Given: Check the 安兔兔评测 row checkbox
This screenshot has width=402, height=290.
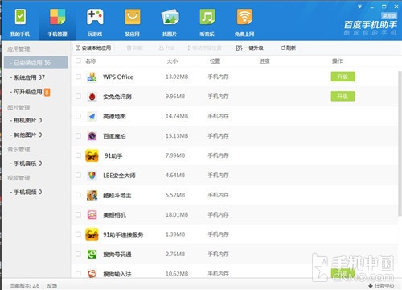Looking at the screenshot, I should 78,97.
